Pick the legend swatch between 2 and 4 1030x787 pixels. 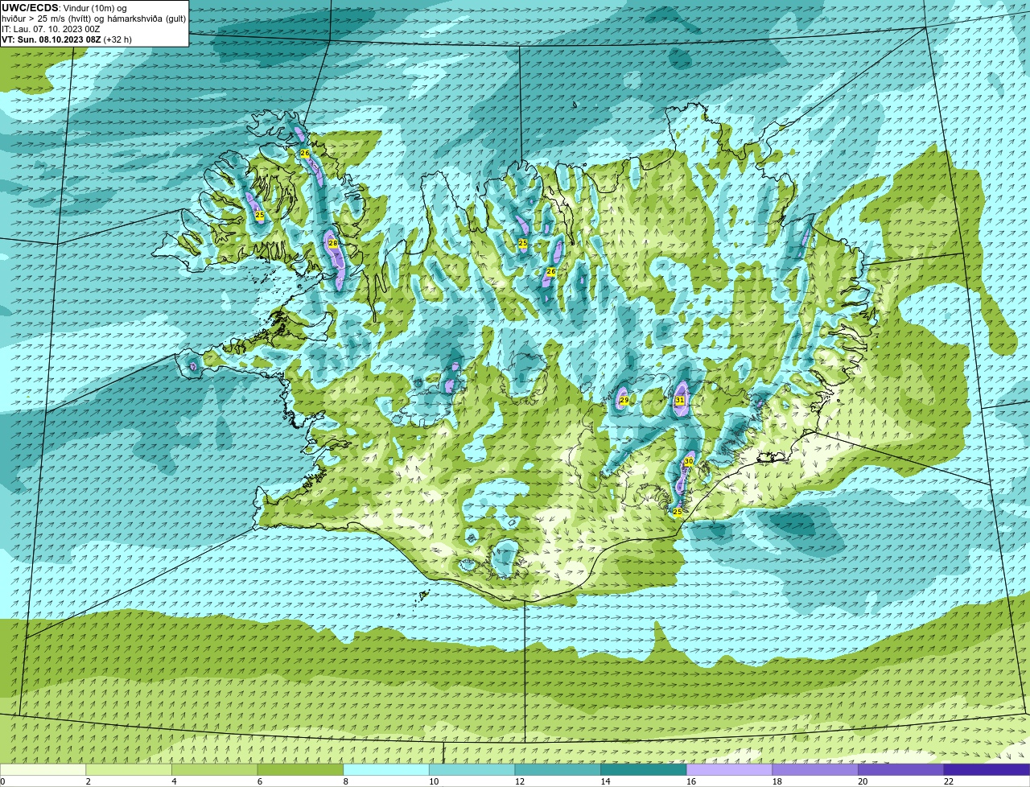pos(129,769)
